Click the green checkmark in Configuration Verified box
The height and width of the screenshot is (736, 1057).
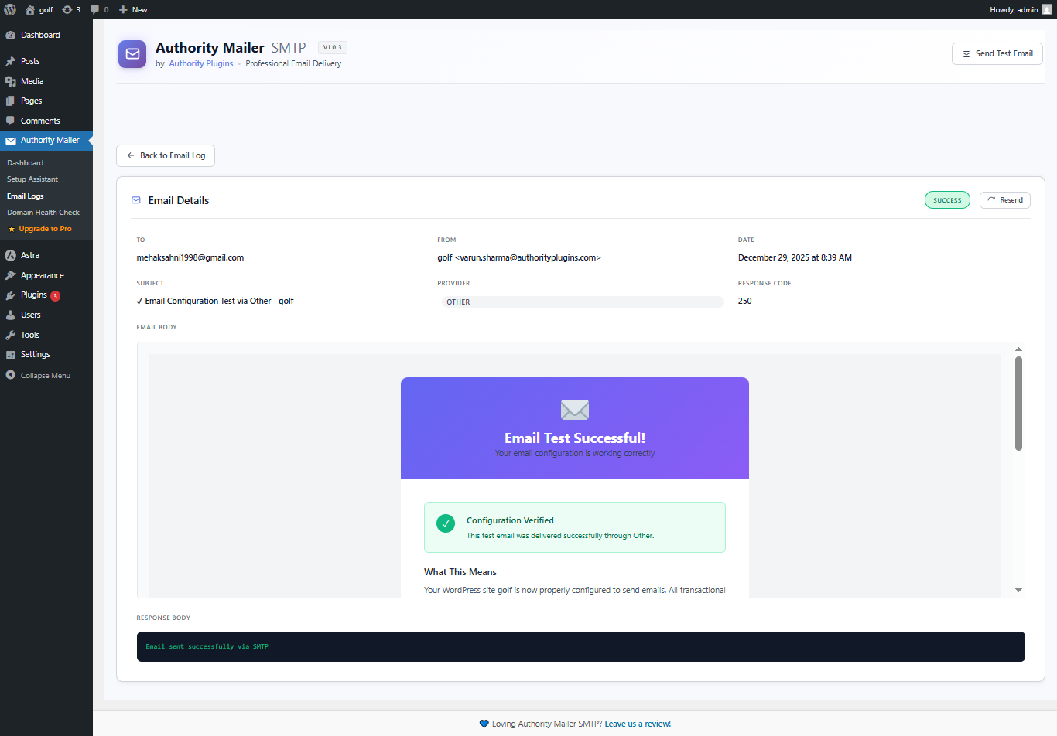point(445,523)
